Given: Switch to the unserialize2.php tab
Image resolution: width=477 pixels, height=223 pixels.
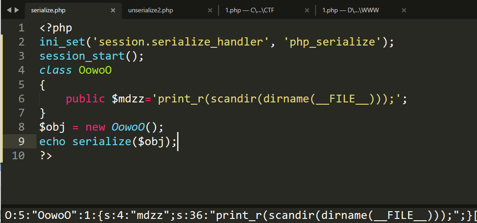Looking at the screenshot, I should pos(151,10).
